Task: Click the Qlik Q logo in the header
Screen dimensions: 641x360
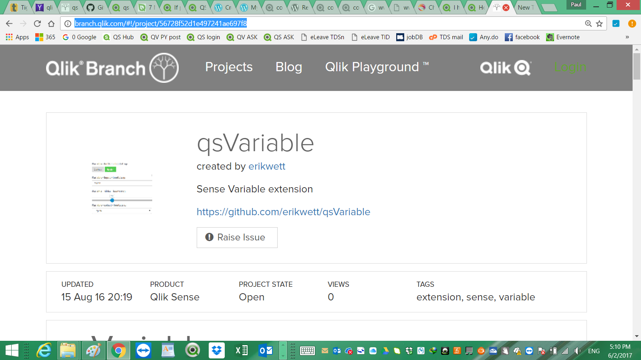Action: pos(505,68)
